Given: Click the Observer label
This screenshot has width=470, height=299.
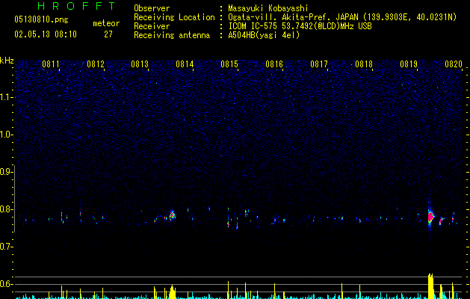Looking at the screenshot, I should click(x=152, y=8).
